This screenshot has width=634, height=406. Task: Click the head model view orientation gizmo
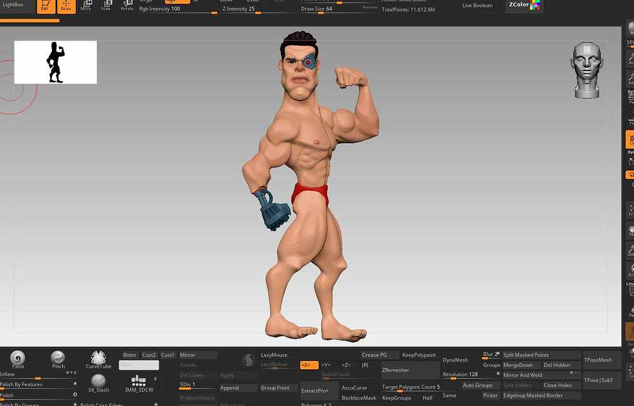(x=587, y=70)
